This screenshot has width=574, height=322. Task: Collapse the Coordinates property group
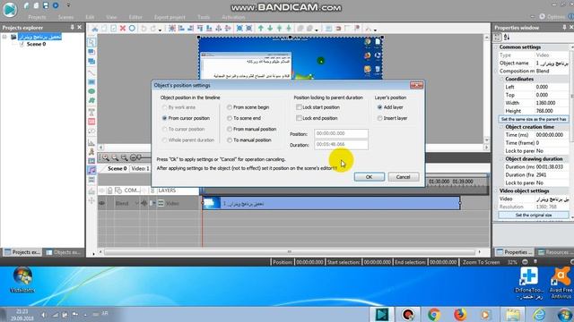coord(502,79)
